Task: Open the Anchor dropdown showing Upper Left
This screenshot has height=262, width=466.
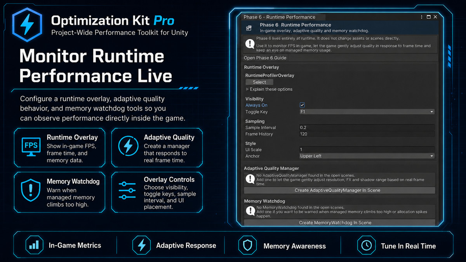Action: (x=367, y=156)
